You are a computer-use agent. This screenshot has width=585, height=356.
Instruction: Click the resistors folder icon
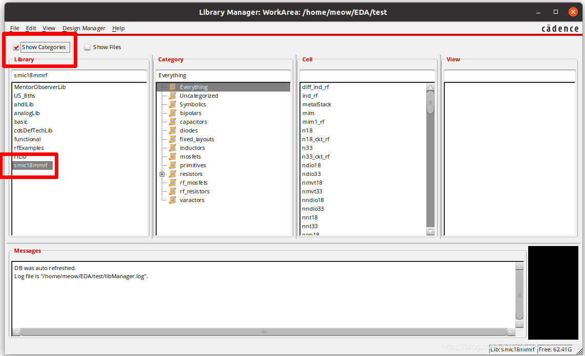point(172,174)
